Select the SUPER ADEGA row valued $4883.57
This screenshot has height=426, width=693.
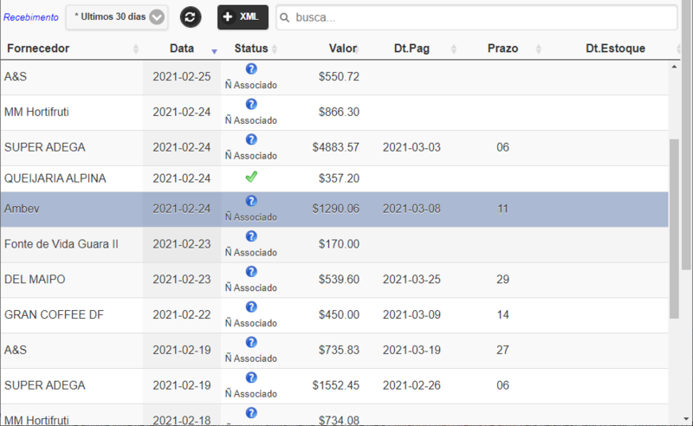pos(334,147)
